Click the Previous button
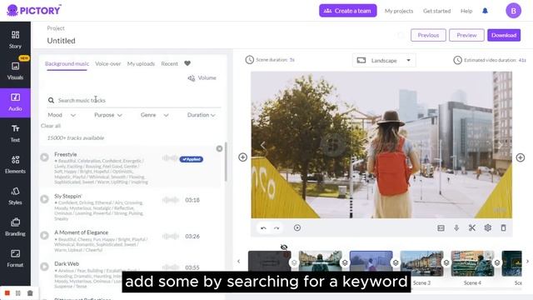This screenshot has width=533, height=300. point(428,35)
